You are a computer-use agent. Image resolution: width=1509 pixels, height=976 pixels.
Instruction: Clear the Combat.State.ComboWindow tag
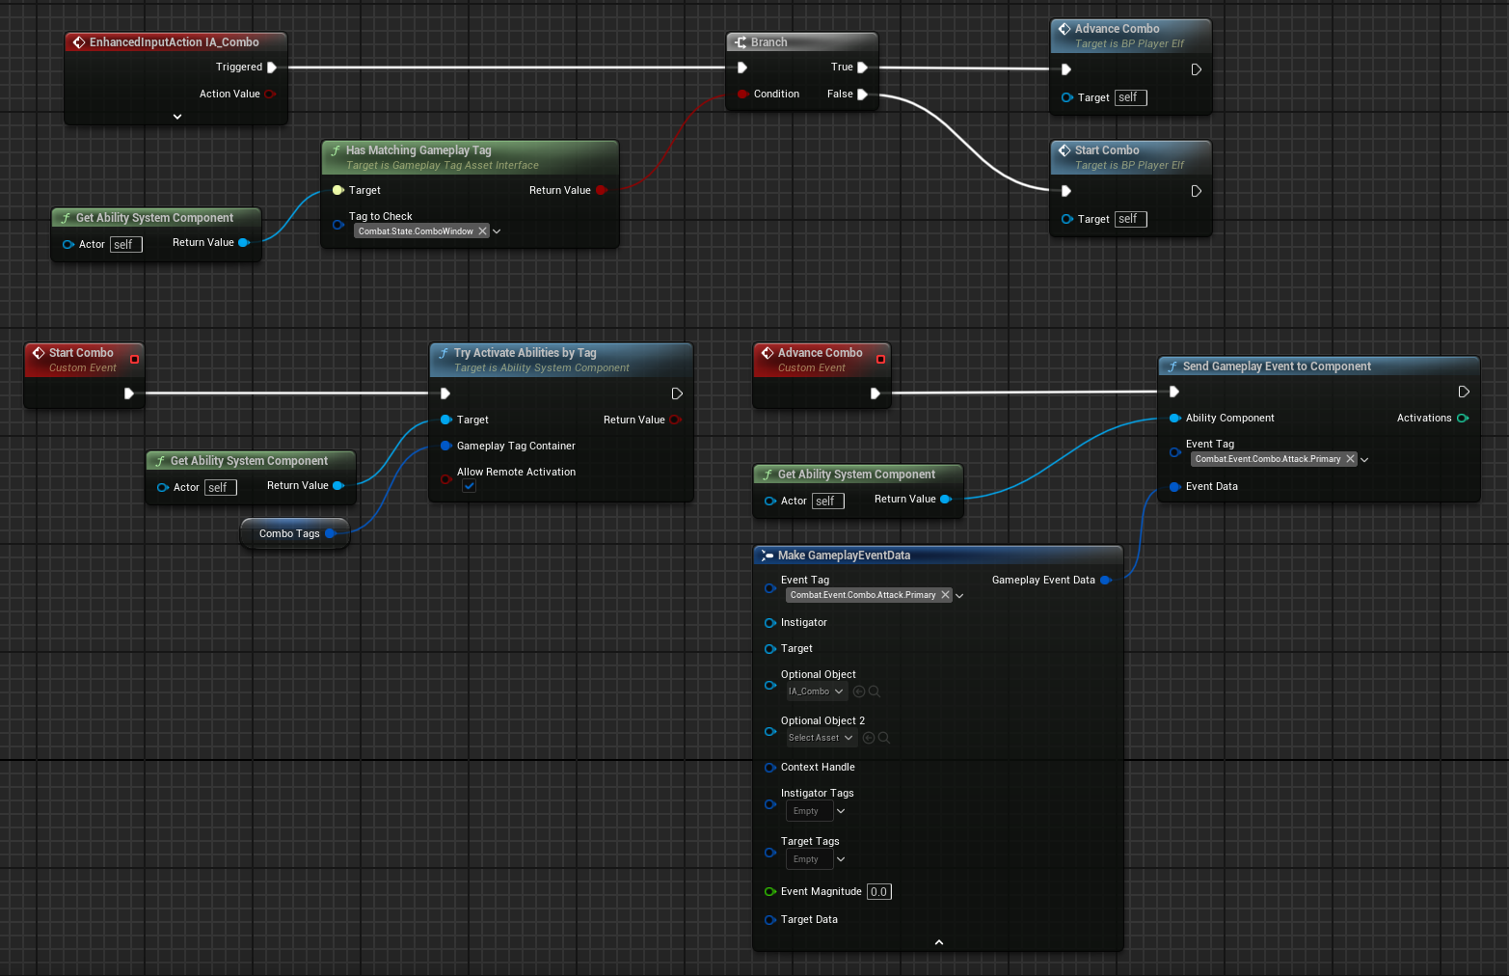tap(483, 231)
